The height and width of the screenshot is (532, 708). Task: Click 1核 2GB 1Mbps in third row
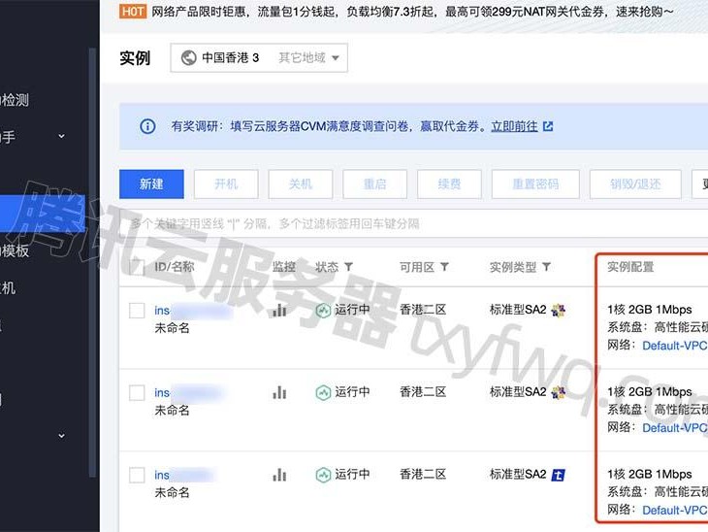coord(649,474)
